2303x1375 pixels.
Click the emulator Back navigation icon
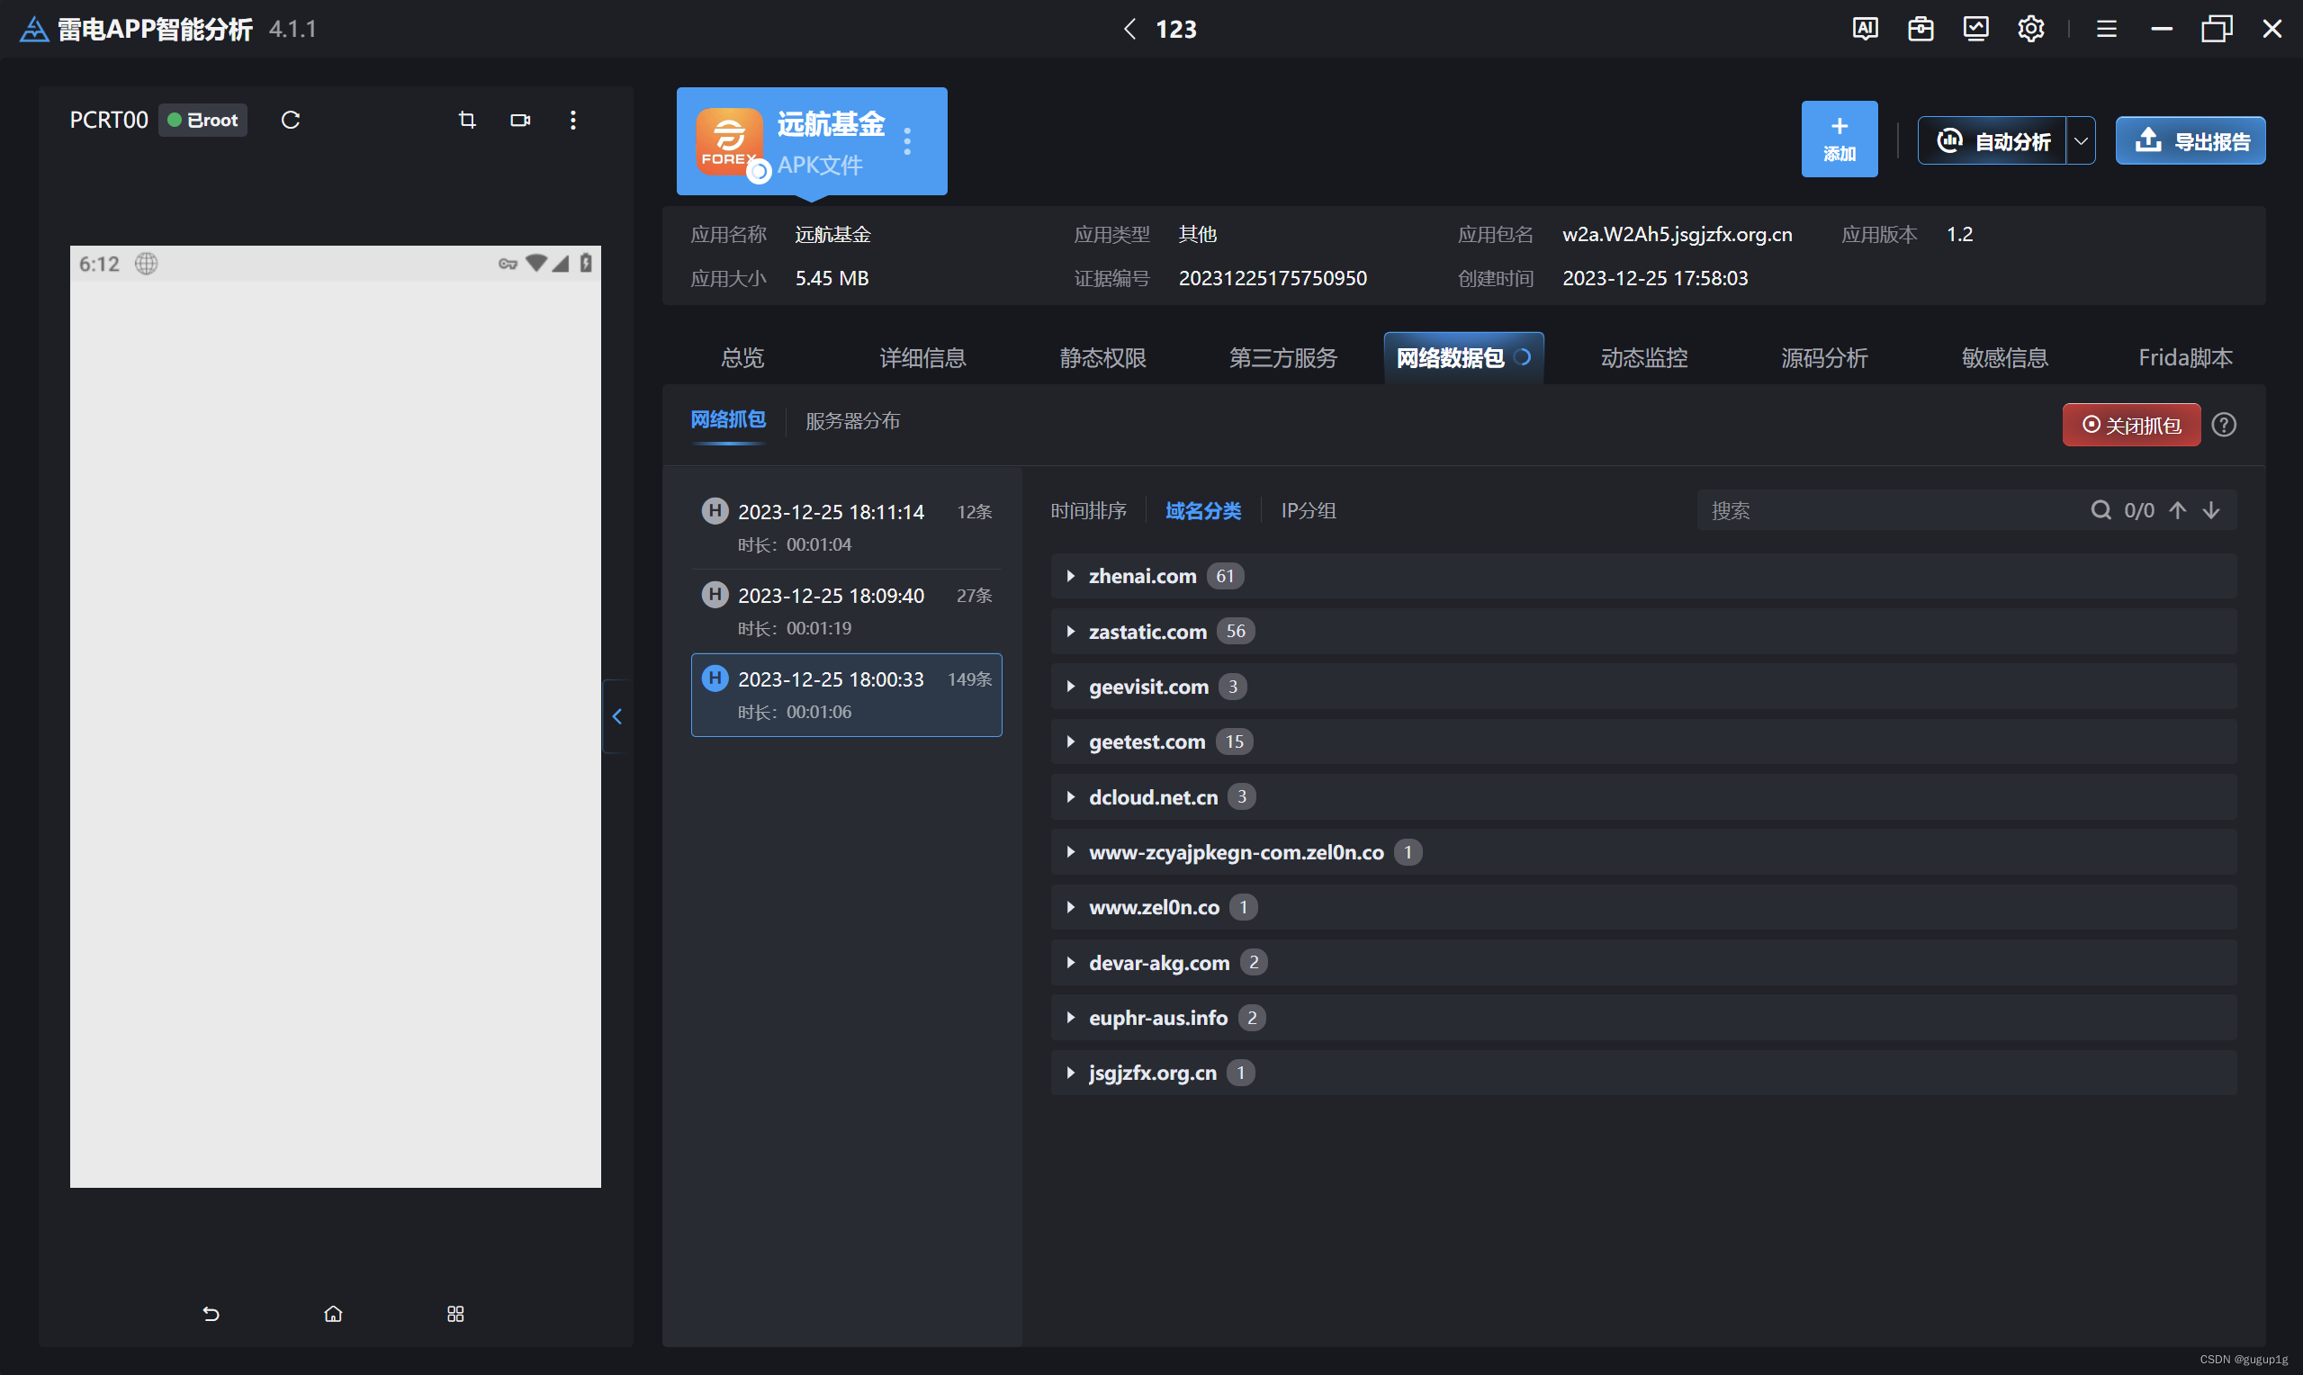[x=211, y=1313]
